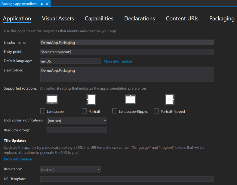The image size is (237, 185).
Task: Click the Landscape orientation tablet icon
Action: pyautogui.click(x=52, y=99)
